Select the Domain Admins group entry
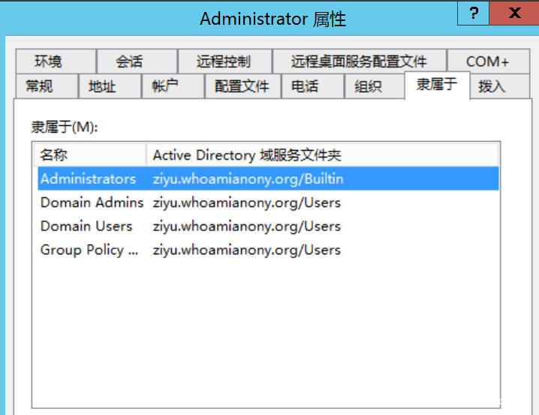Viewport: 539px width, 415px height. [x=92, y=203]
